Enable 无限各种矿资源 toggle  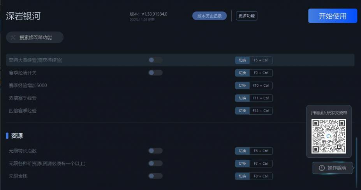point(155,164)
